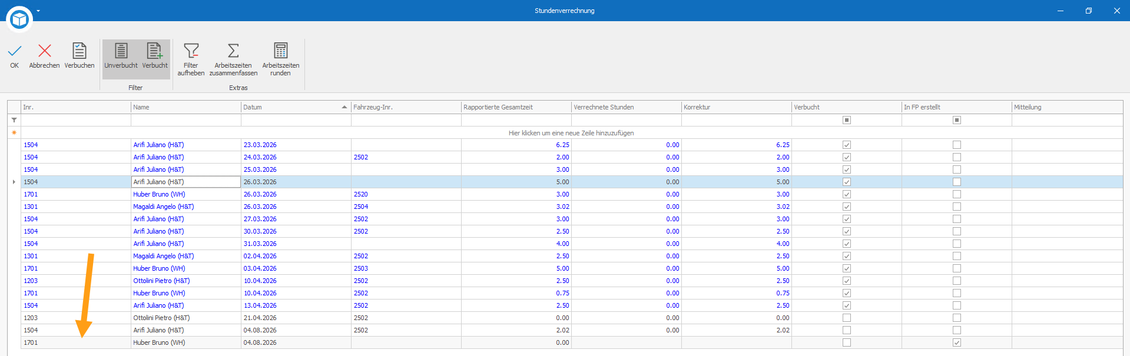Click to add a new row
This screenshot has height=356, width=1130.
click(571, 133)
